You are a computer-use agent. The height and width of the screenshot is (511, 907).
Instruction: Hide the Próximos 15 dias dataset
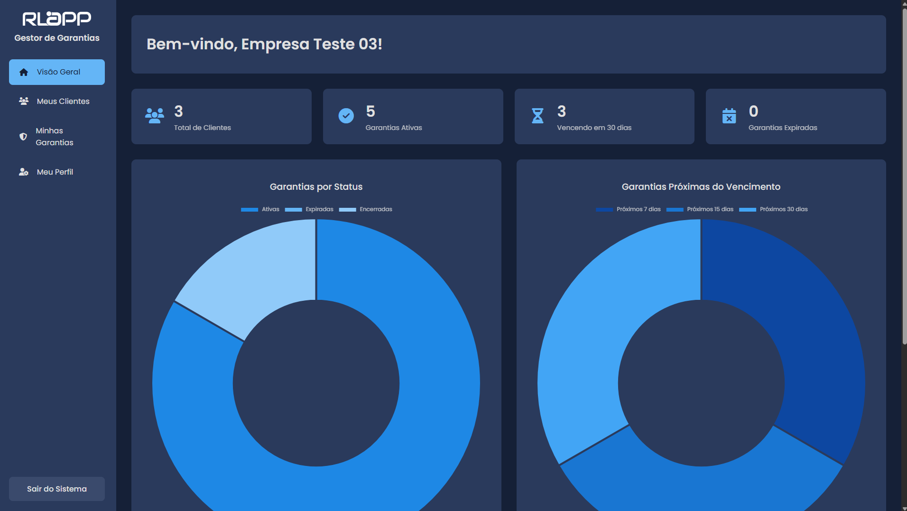[x=700, y=209]
